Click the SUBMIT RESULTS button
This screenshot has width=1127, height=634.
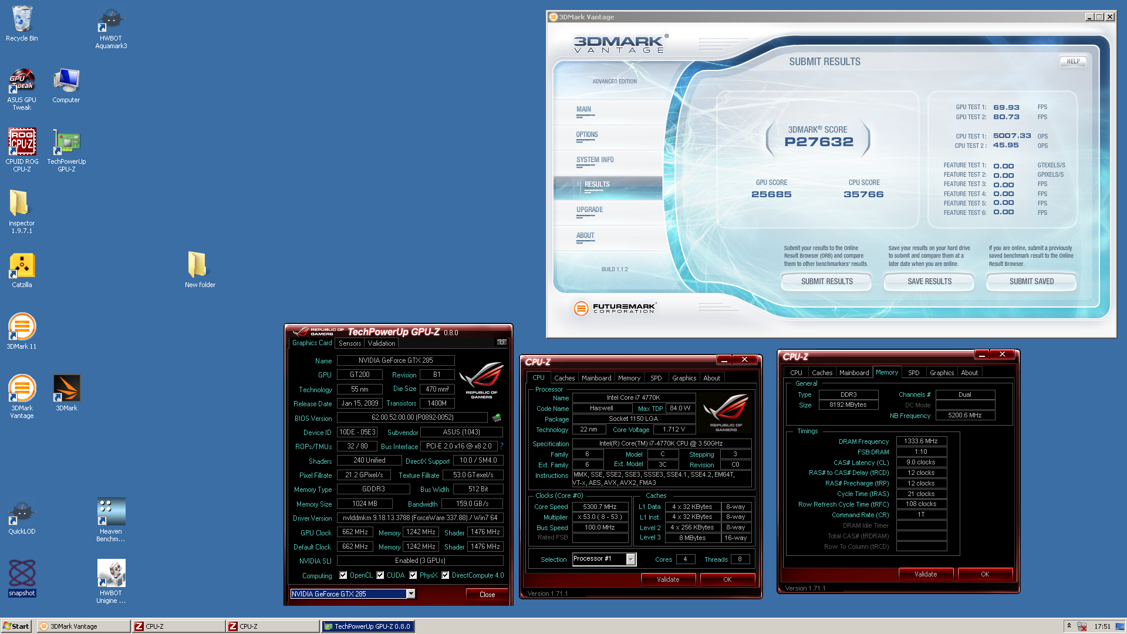(827, 282)
